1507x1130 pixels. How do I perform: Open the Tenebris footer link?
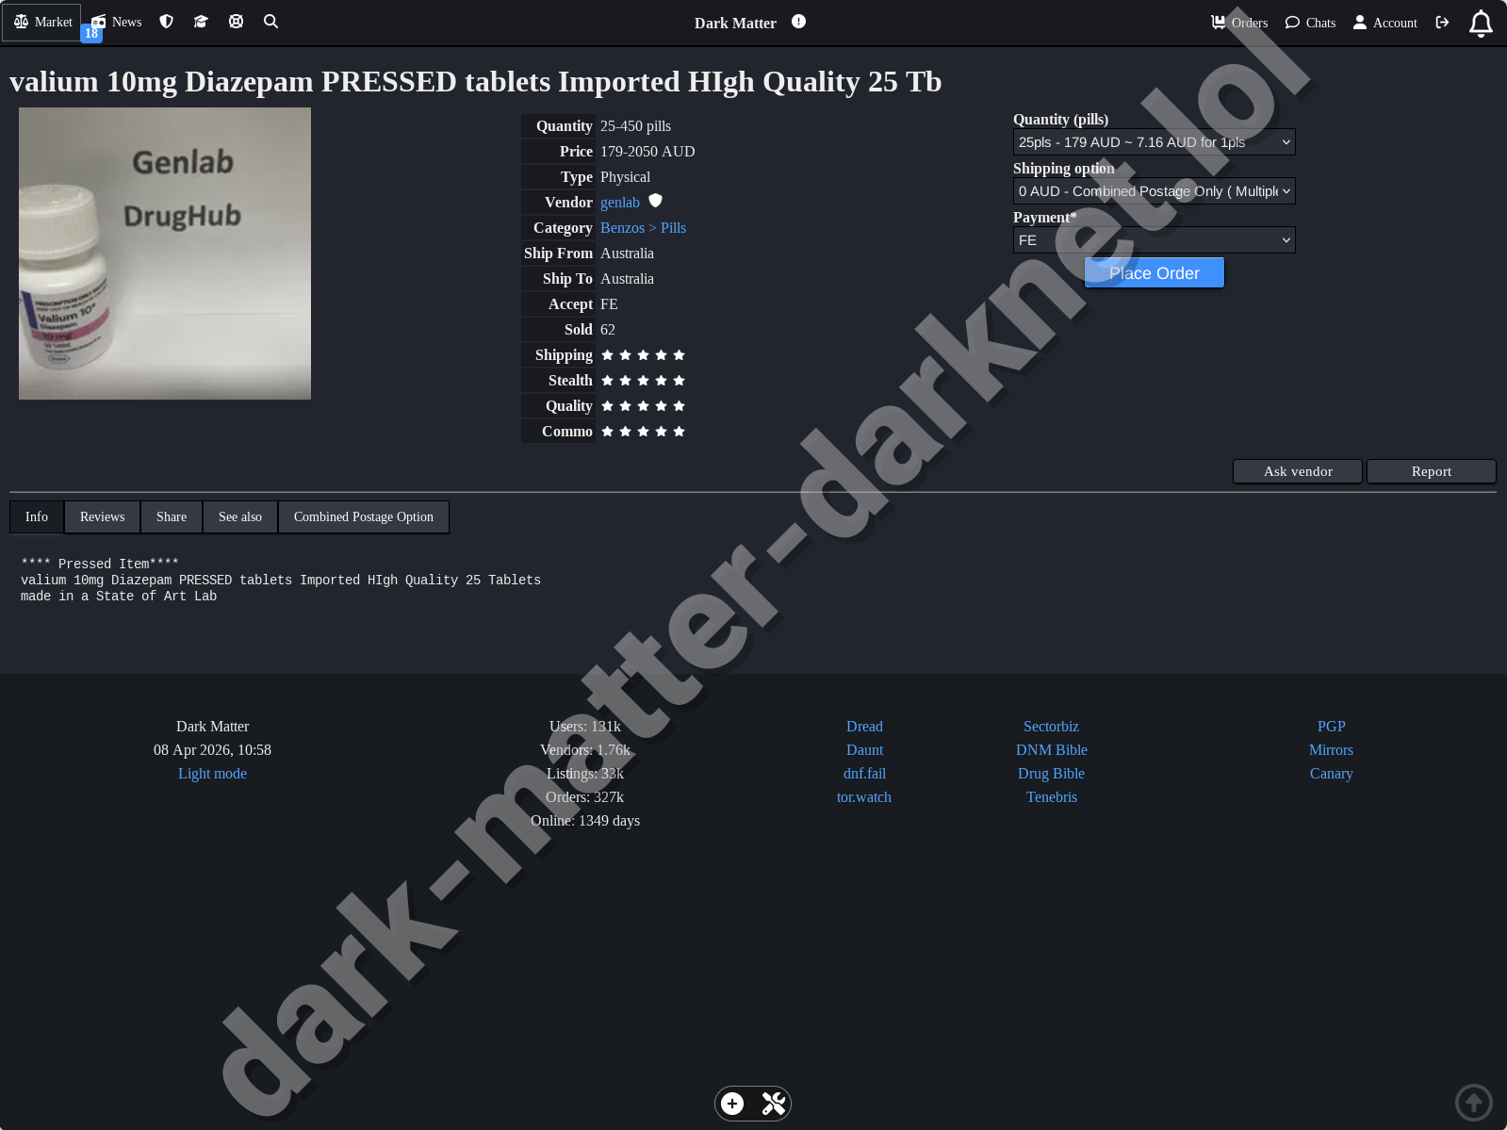tap(1051, 797)
